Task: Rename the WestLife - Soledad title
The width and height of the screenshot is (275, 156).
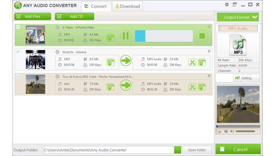Action: coord(57,52)
